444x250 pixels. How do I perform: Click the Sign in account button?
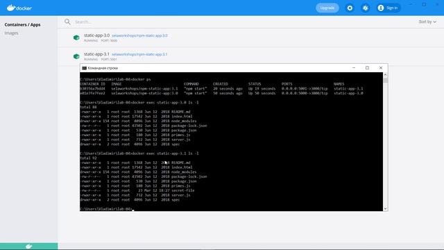[388, 8]
